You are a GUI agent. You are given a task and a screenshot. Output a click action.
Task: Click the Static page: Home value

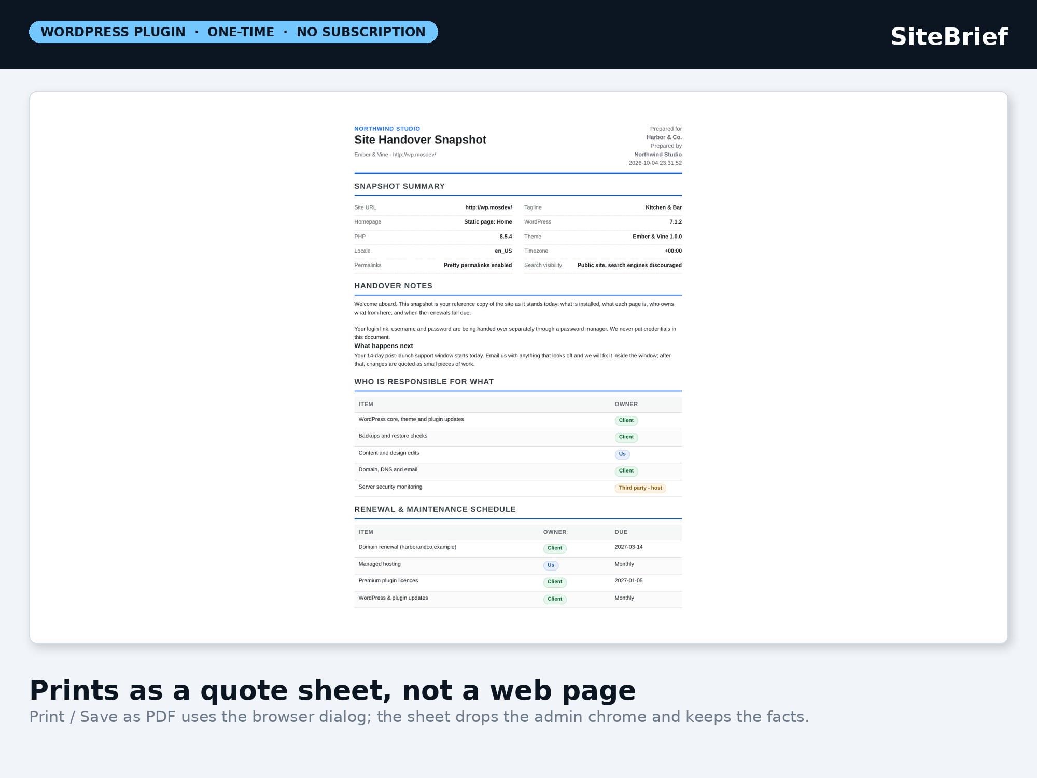488,221
